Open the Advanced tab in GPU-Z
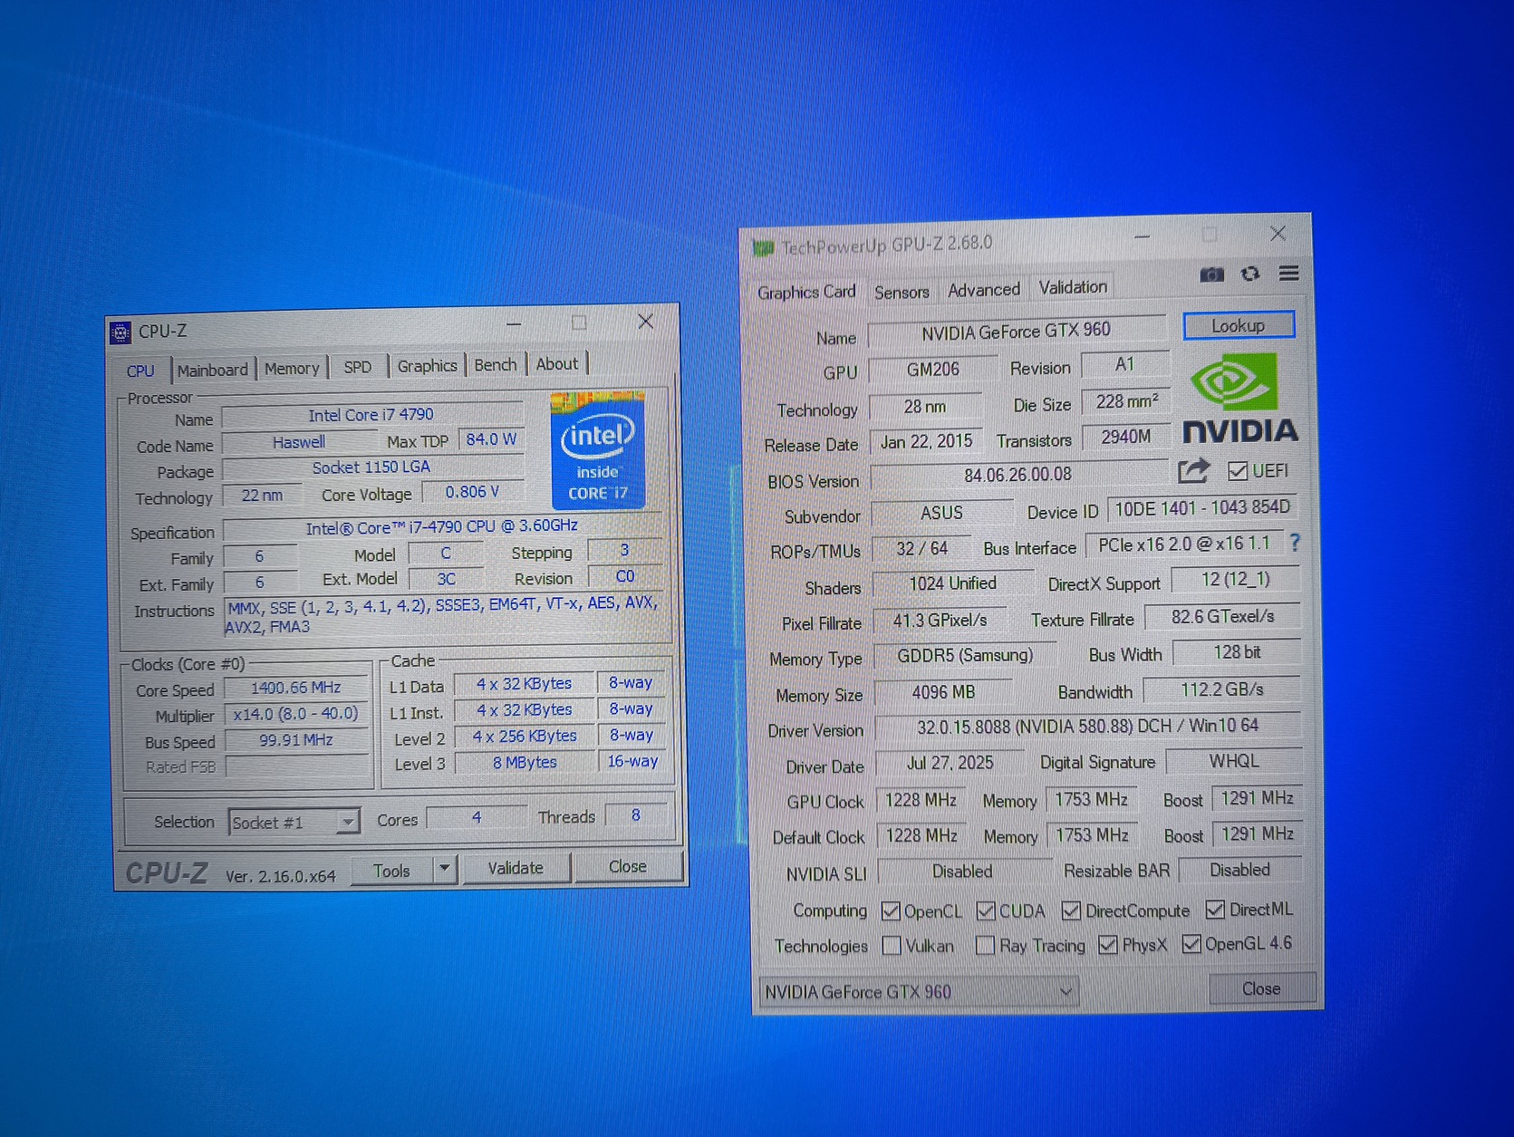Image resolution: width=1514 pixels, height=1137 pixels. [984, 290]
